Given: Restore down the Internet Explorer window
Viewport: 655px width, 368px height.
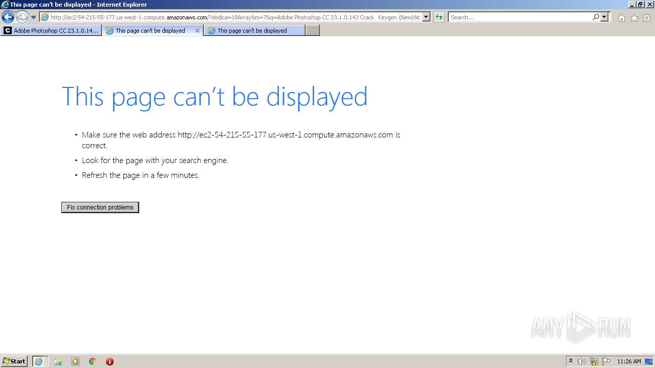Looking at the screenshot, I should point(640,5).
